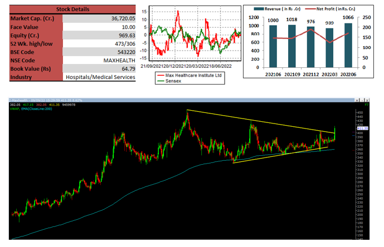Click the green high value 417.15
This screenshot has width=384, height=247.
click(28, 105)
